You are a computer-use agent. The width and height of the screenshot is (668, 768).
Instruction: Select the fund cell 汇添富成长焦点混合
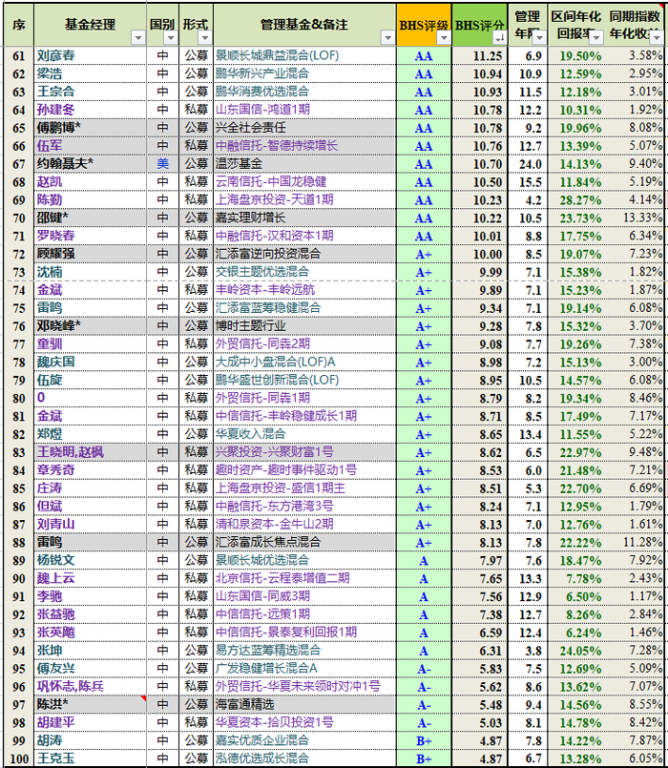[x=304, y=542]
